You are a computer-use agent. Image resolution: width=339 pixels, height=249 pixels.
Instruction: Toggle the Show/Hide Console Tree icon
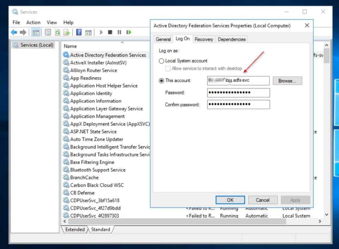(36, 32)
